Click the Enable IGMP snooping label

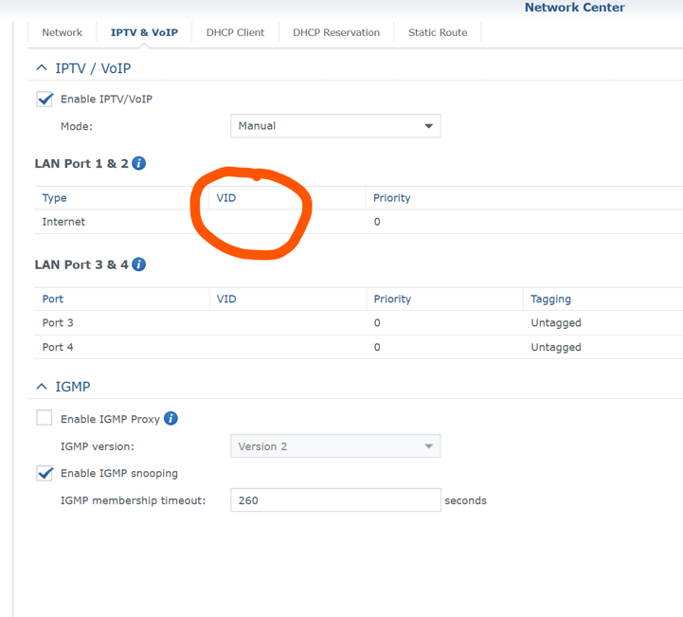tap(119, 473)
